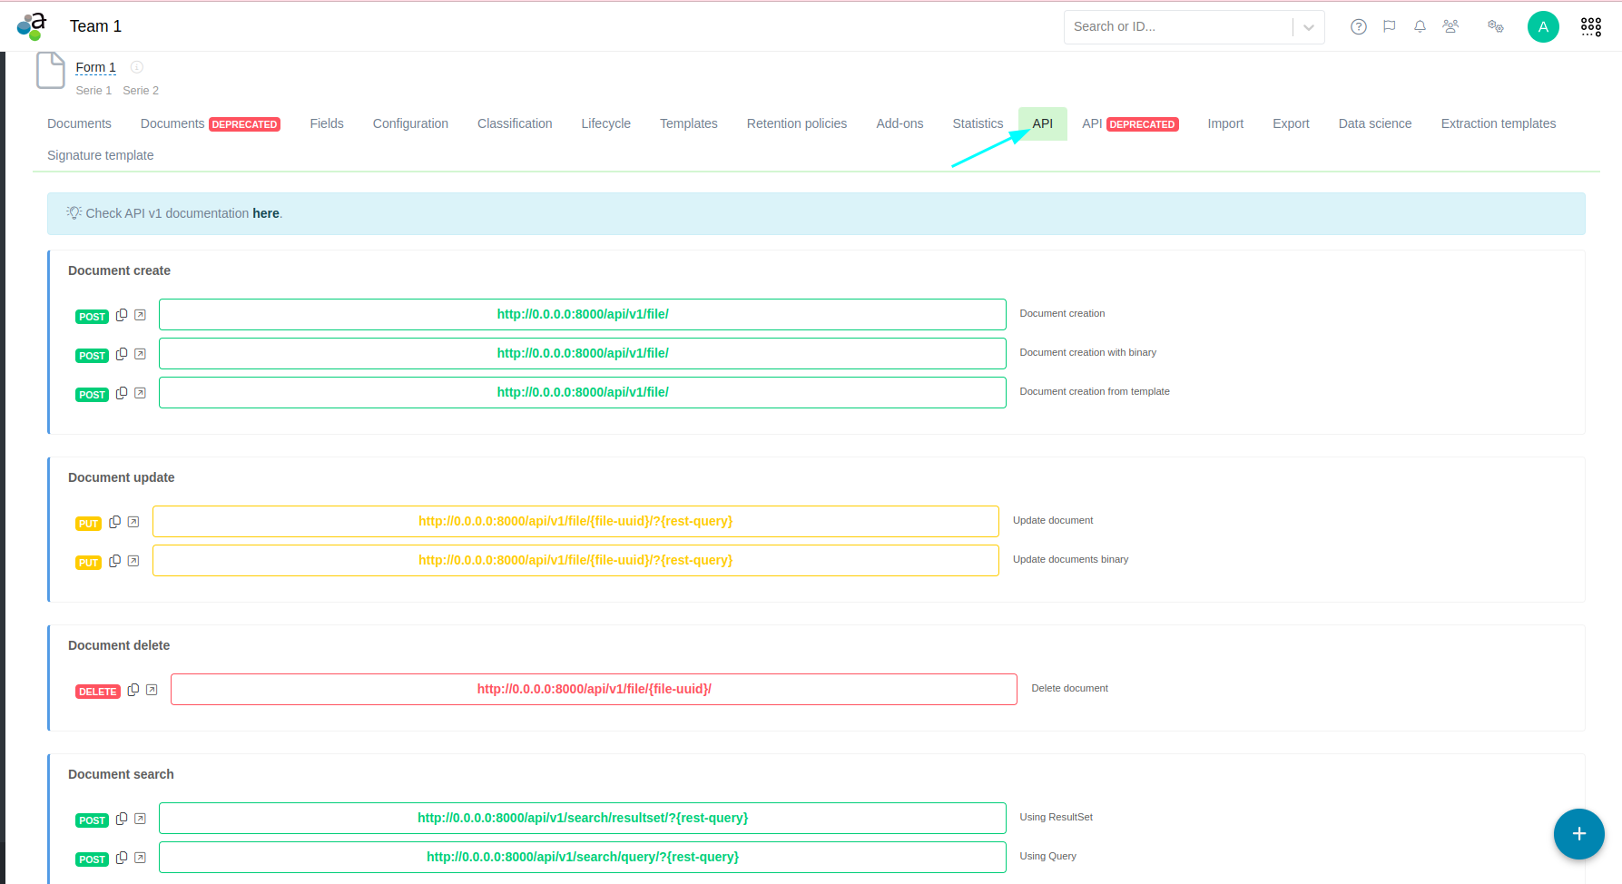1622x884 pixels.
Task: Click the Form 1 title link
Action: tap(95, 68)
